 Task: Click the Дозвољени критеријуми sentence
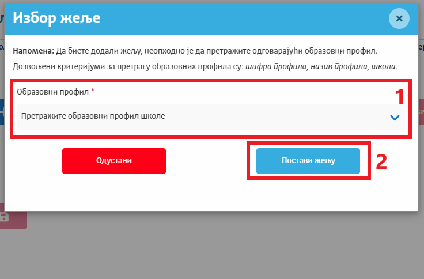[x=127, y=66]
